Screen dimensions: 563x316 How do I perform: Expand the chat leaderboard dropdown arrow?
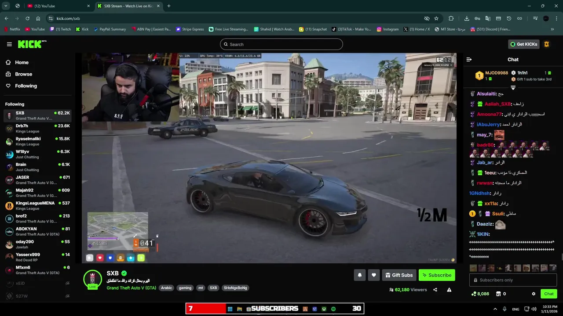[513, 88]
